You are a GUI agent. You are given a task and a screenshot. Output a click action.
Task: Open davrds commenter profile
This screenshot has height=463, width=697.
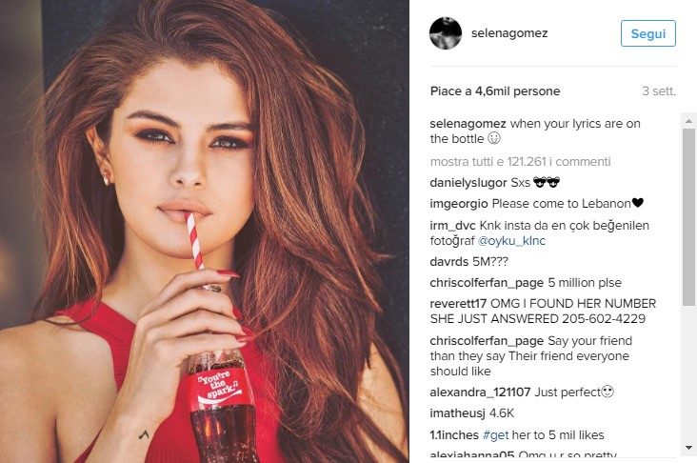point(449,262)
